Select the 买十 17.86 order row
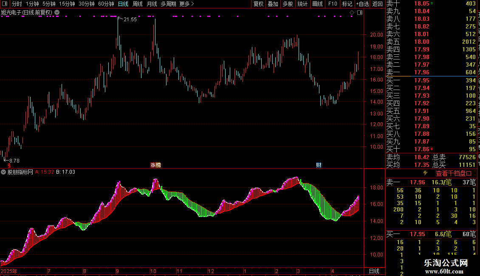The image size is (480, 276). coord(431,149)
